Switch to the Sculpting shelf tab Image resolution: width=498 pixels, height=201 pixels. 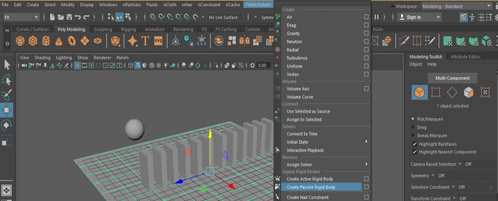point(103,29)
